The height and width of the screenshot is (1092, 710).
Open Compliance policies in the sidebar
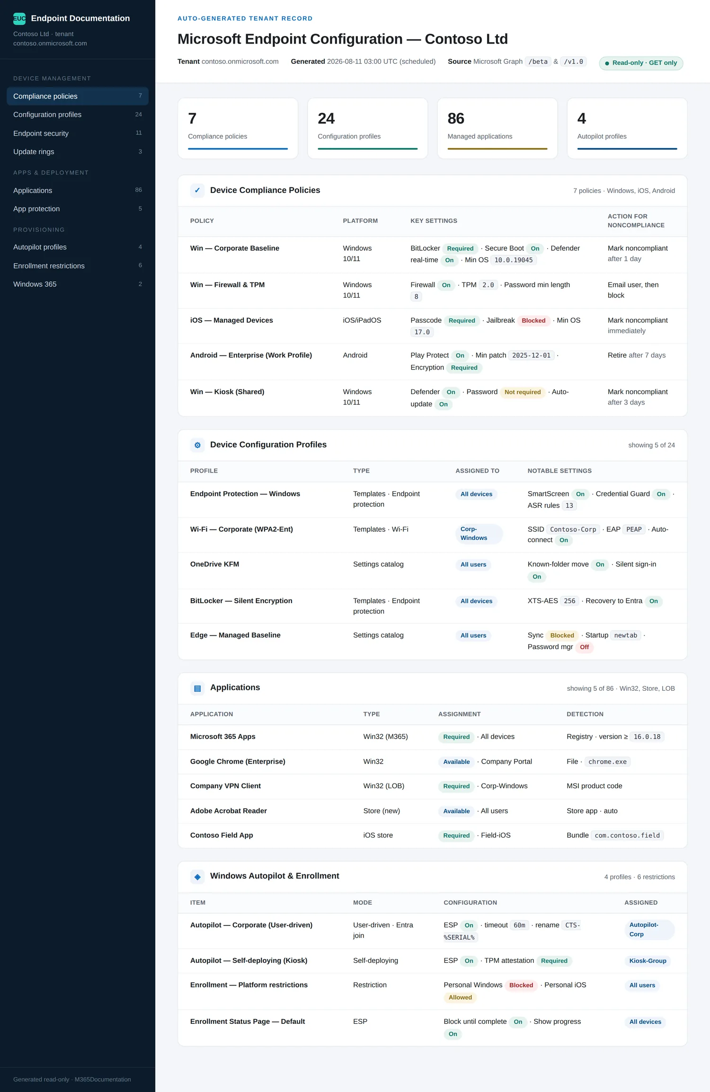pos(78,96)
